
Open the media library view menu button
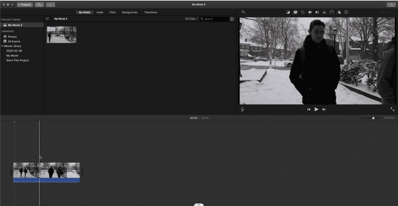coord(39,4)
